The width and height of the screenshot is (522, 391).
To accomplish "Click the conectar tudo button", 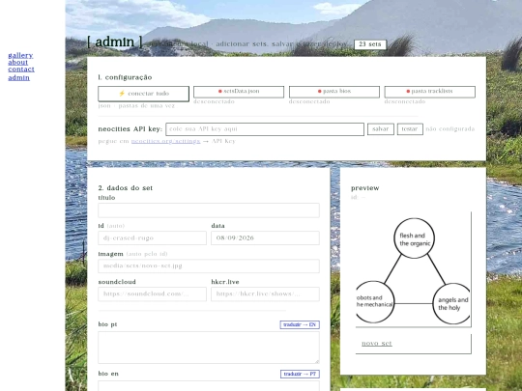I will [x=143, y=94].
